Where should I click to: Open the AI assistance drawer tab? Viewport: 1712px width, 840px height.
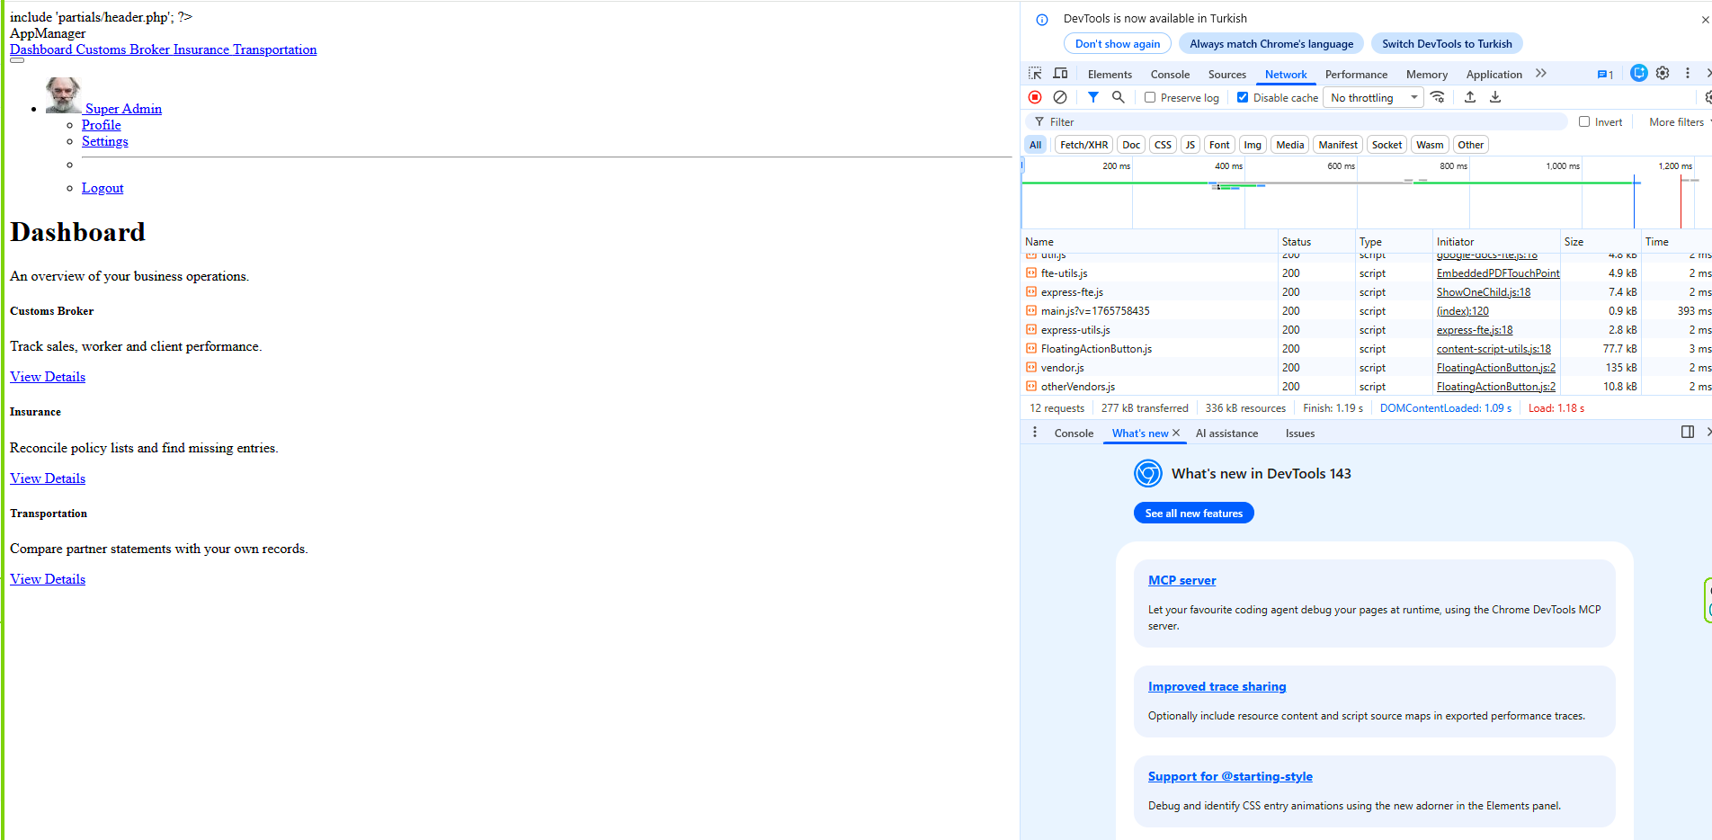click(x=1226, y=433)
